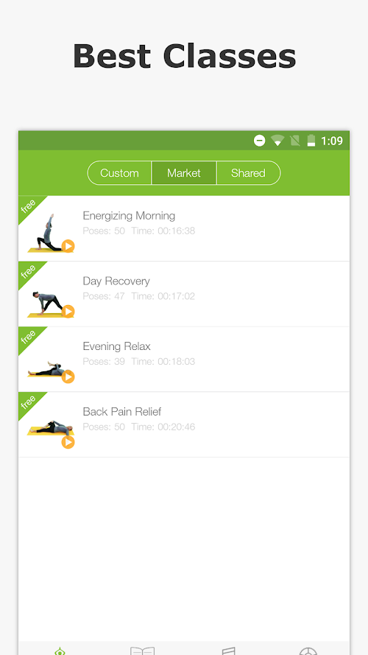Open the book icon in bottom navigation
This screenshot has height=655, width=368.
tap(142, 651)
